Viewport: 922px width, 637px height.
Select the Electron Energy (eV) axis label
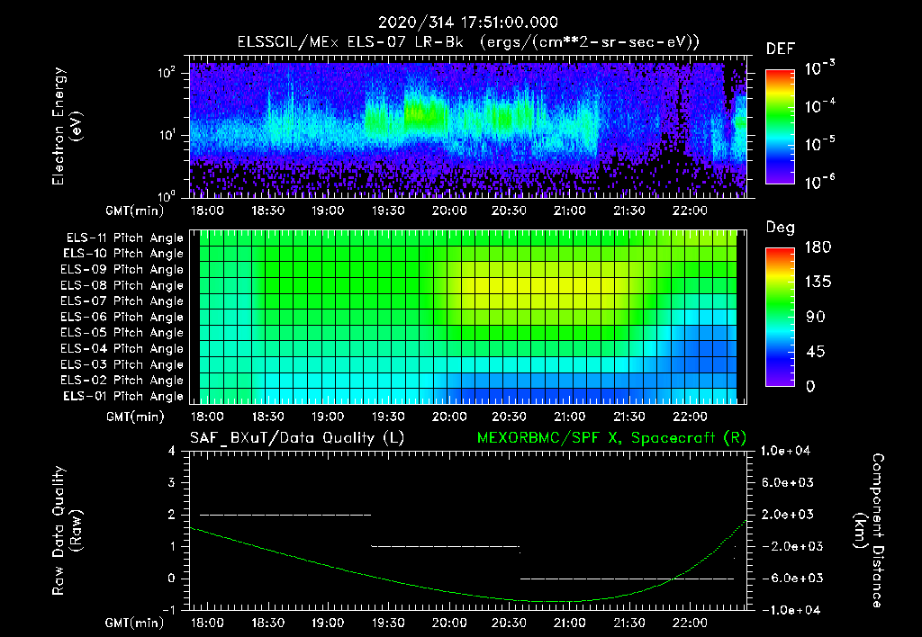coord(67,126)
